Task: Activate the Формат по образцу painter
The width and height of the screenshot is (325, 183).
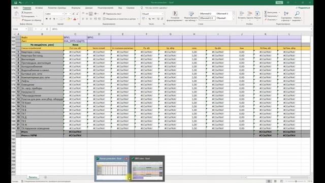Action: (31, 20)
